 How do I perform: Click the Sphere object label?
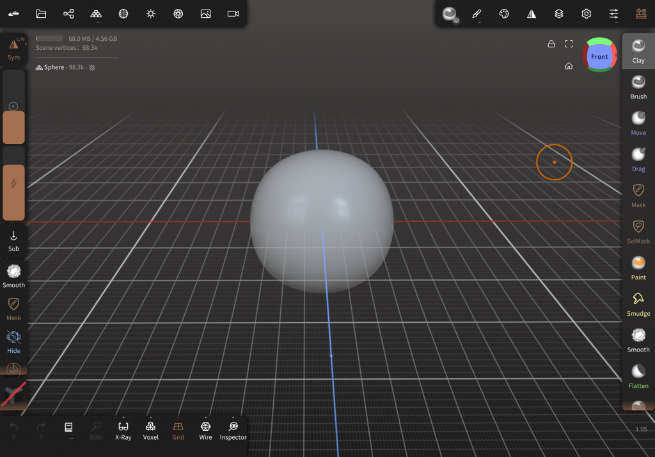click(54, 67)
